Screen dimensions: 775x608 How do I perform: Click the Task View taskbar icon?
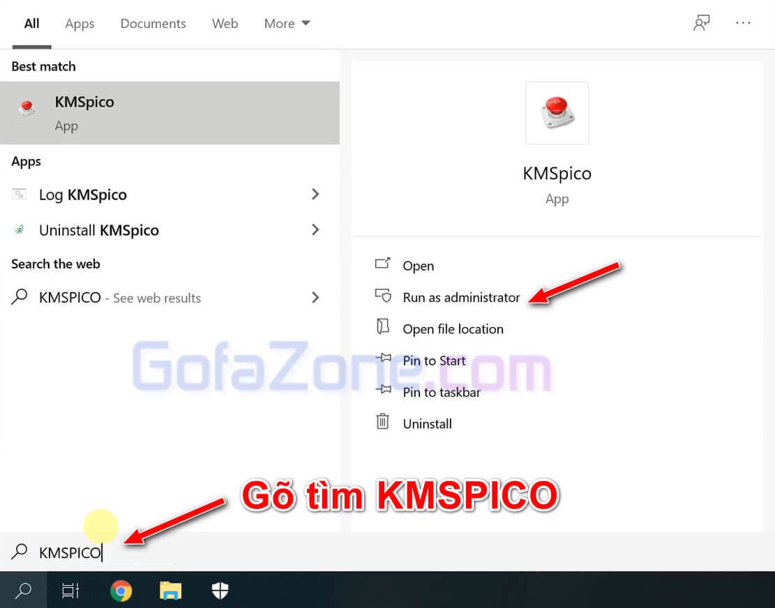(x=70, y=591)
